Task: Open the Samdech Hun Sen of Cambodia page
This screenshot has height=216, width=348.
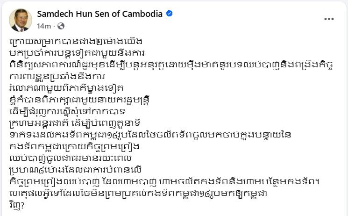Action: (99, 14)
